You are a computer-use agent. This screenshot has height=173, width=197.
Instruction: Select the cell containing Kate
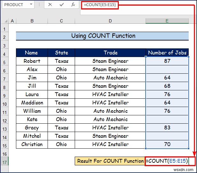(x=32, y=119)
